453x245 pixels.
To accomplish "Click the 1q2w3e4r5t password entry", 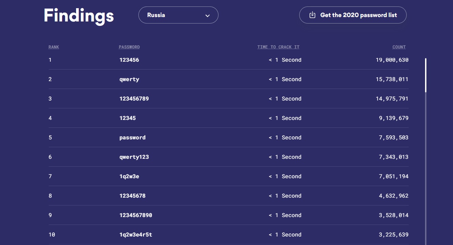I will [x=136, y=235].
